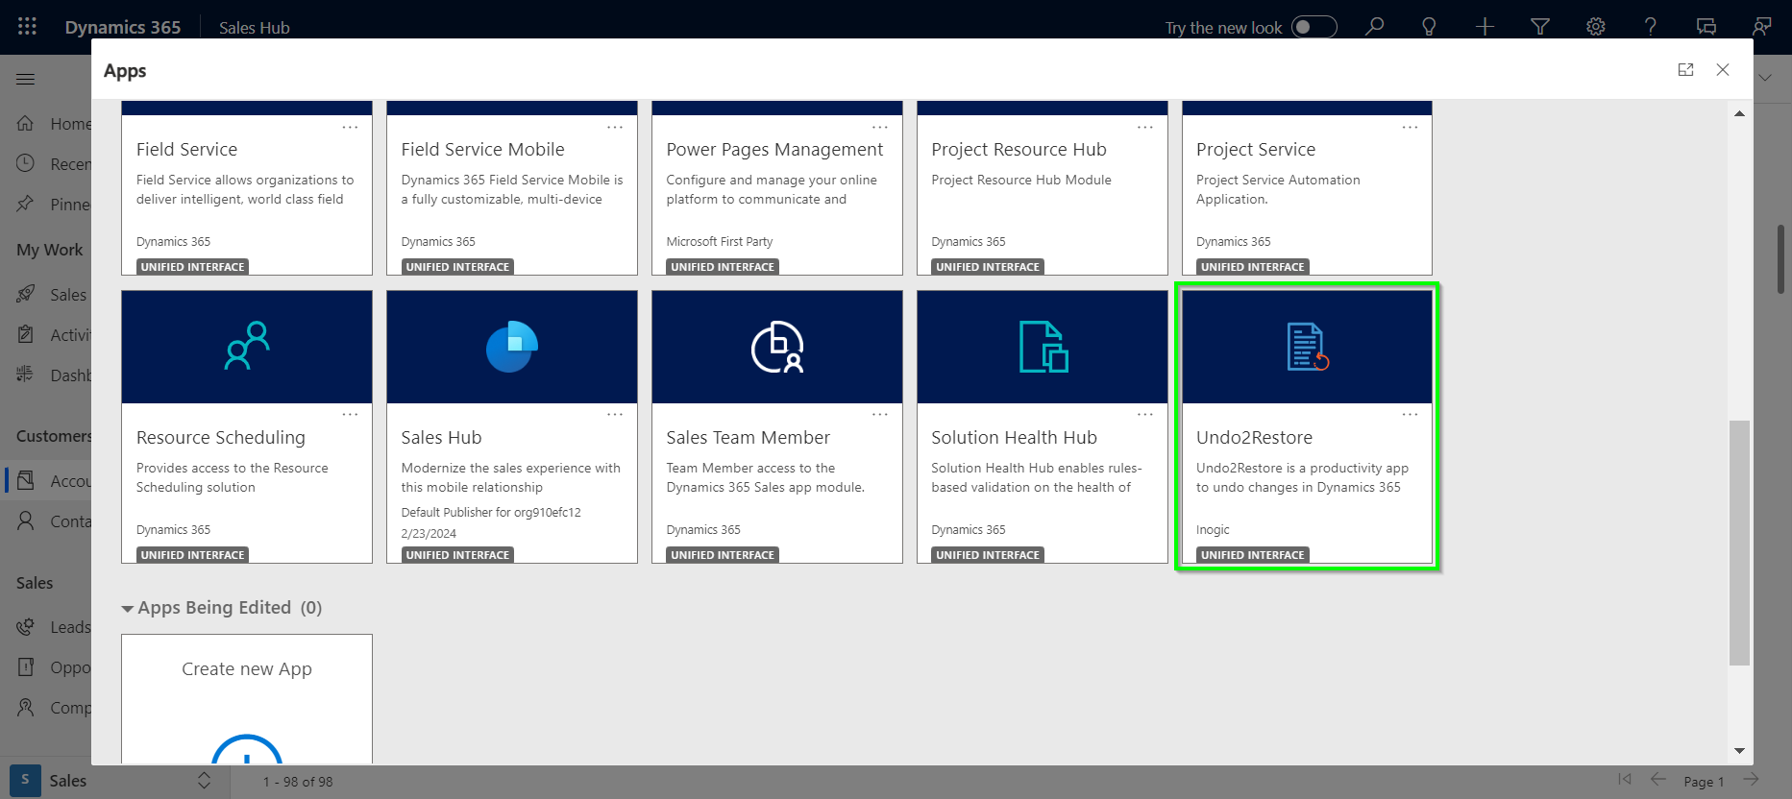
Task: Click the advanced find filter icon
Action: coord(1540,27)
